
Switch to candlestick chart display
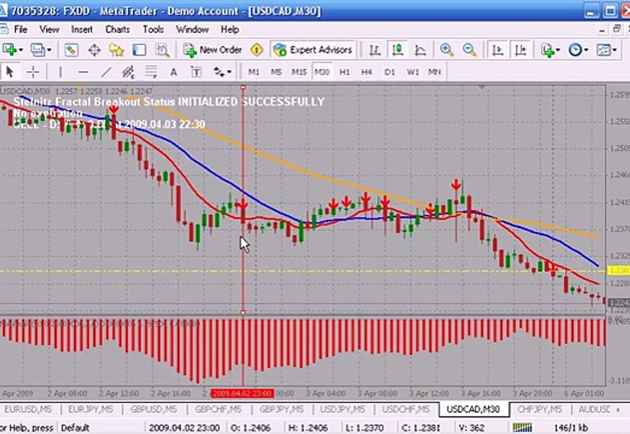coord(398,50)
